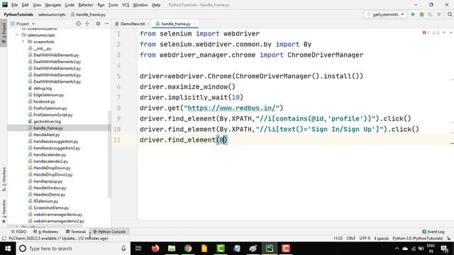
Task: Toggle the Structure tool window sidebar
Action: point(4,179)
